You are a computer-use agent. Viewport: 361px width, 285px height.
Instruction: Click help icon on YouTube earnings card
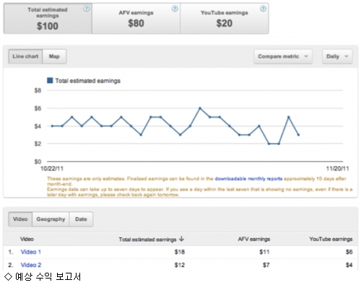click(x=263, y=9)
